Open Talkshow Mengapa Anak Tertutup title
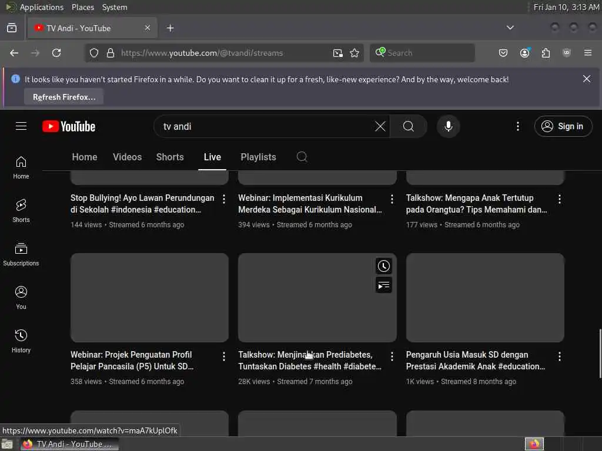 click(476, 204)
